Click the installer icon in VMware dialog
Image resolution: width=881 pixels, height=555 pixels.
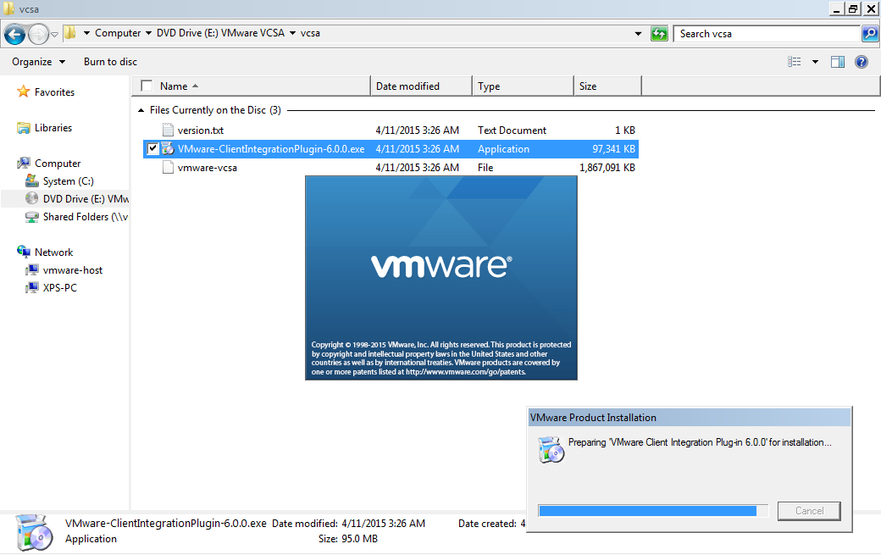(x=551, y=449)
